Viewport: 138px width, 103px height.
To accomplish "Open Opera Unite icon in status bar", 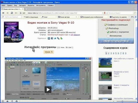I will (12, 101).
